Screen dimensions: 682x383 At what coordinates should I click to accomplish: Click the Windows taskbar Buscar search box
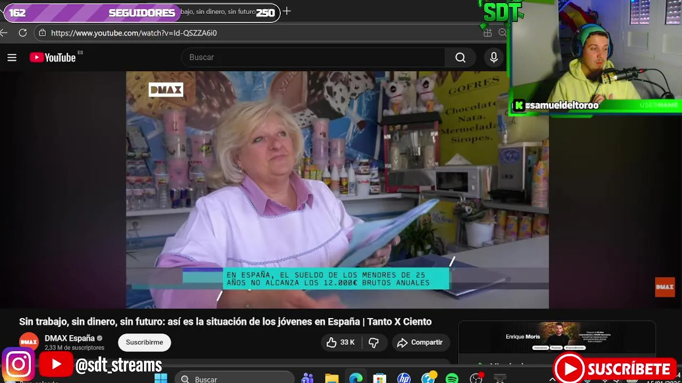point(234,379)
